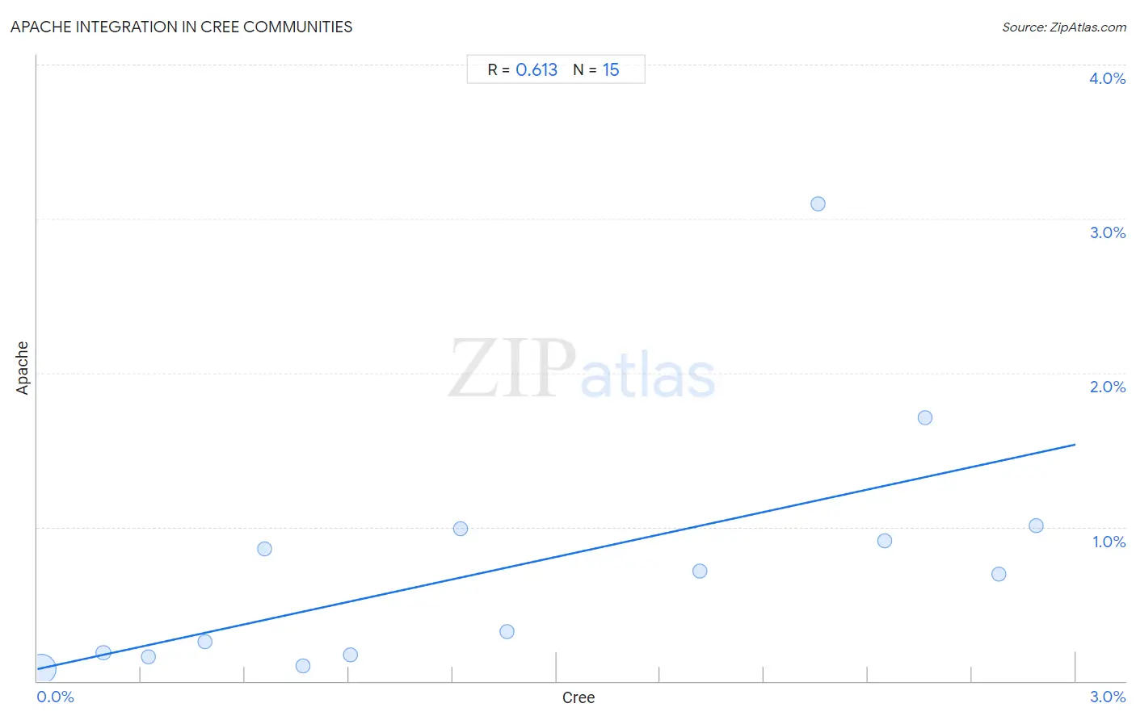This screenshot has height=720, width=1136.
Task: Click the chart title Apache Integration in Cree Communities
Action: 182,27
